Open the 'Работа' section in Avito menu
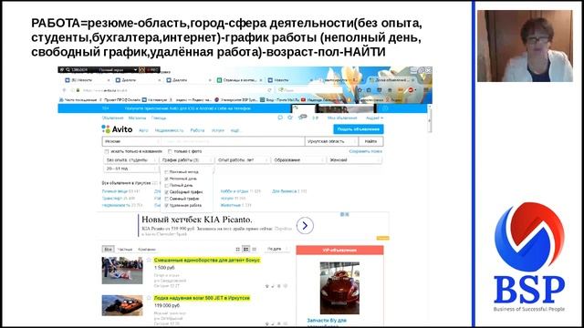This screenshot has width=584, height=328. click(x=197, y=130)
